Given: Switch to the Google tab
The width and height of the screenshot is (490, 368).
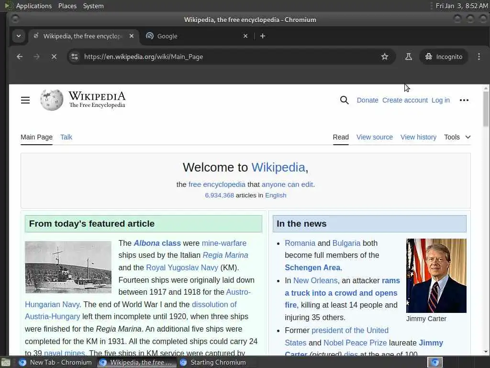Looking at the screenshot, I should 197,36.
